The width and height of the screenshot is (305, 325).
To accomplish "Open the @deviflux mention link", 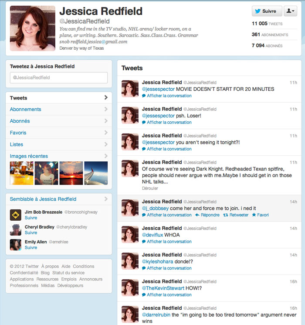I will 152,235.
